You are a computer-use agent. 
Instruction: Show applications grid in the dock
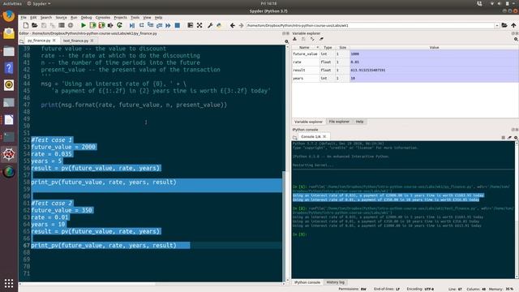[x=9, y=283]
